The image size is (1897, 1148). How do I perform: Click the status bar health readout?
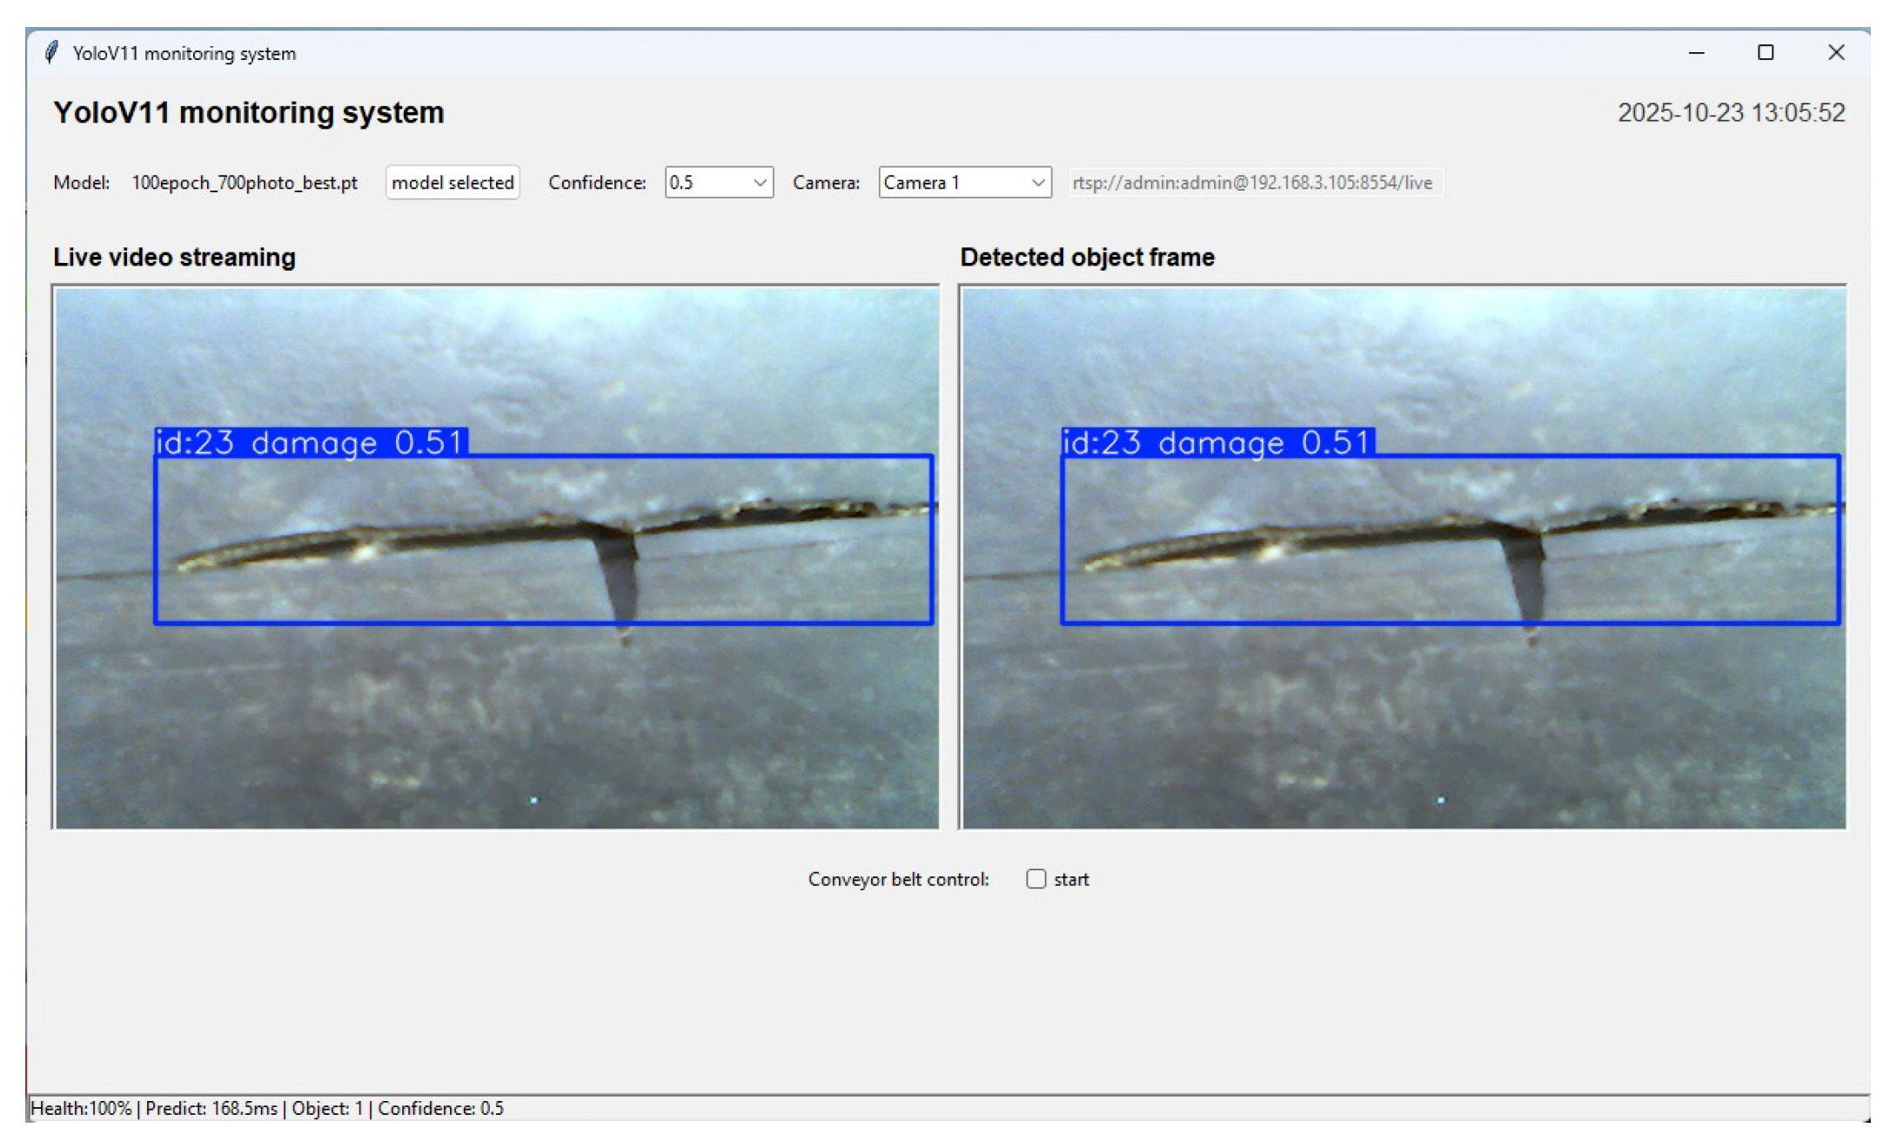click(x=81, y=1109)
